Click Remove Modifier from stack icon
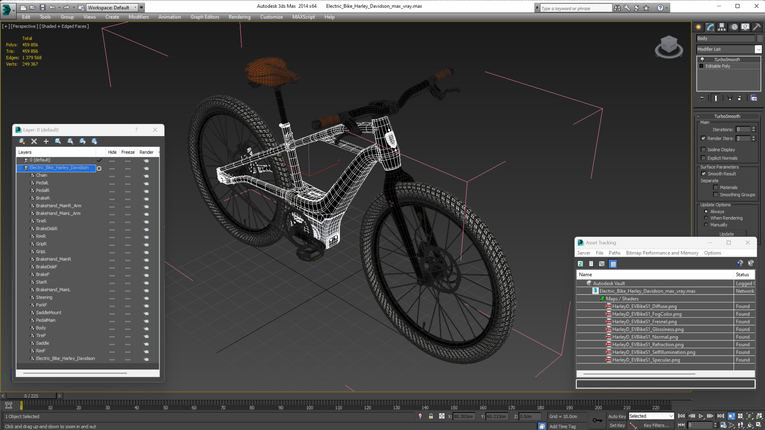This screenshot has height=430, width=765. [740, 98]
